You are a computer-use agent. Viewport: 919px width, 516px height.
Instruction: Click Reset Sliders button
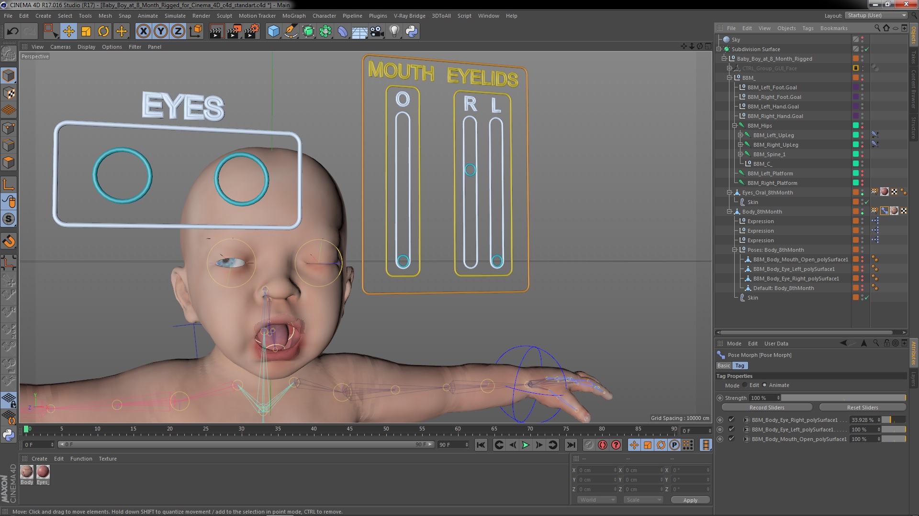tap(863, 408)
